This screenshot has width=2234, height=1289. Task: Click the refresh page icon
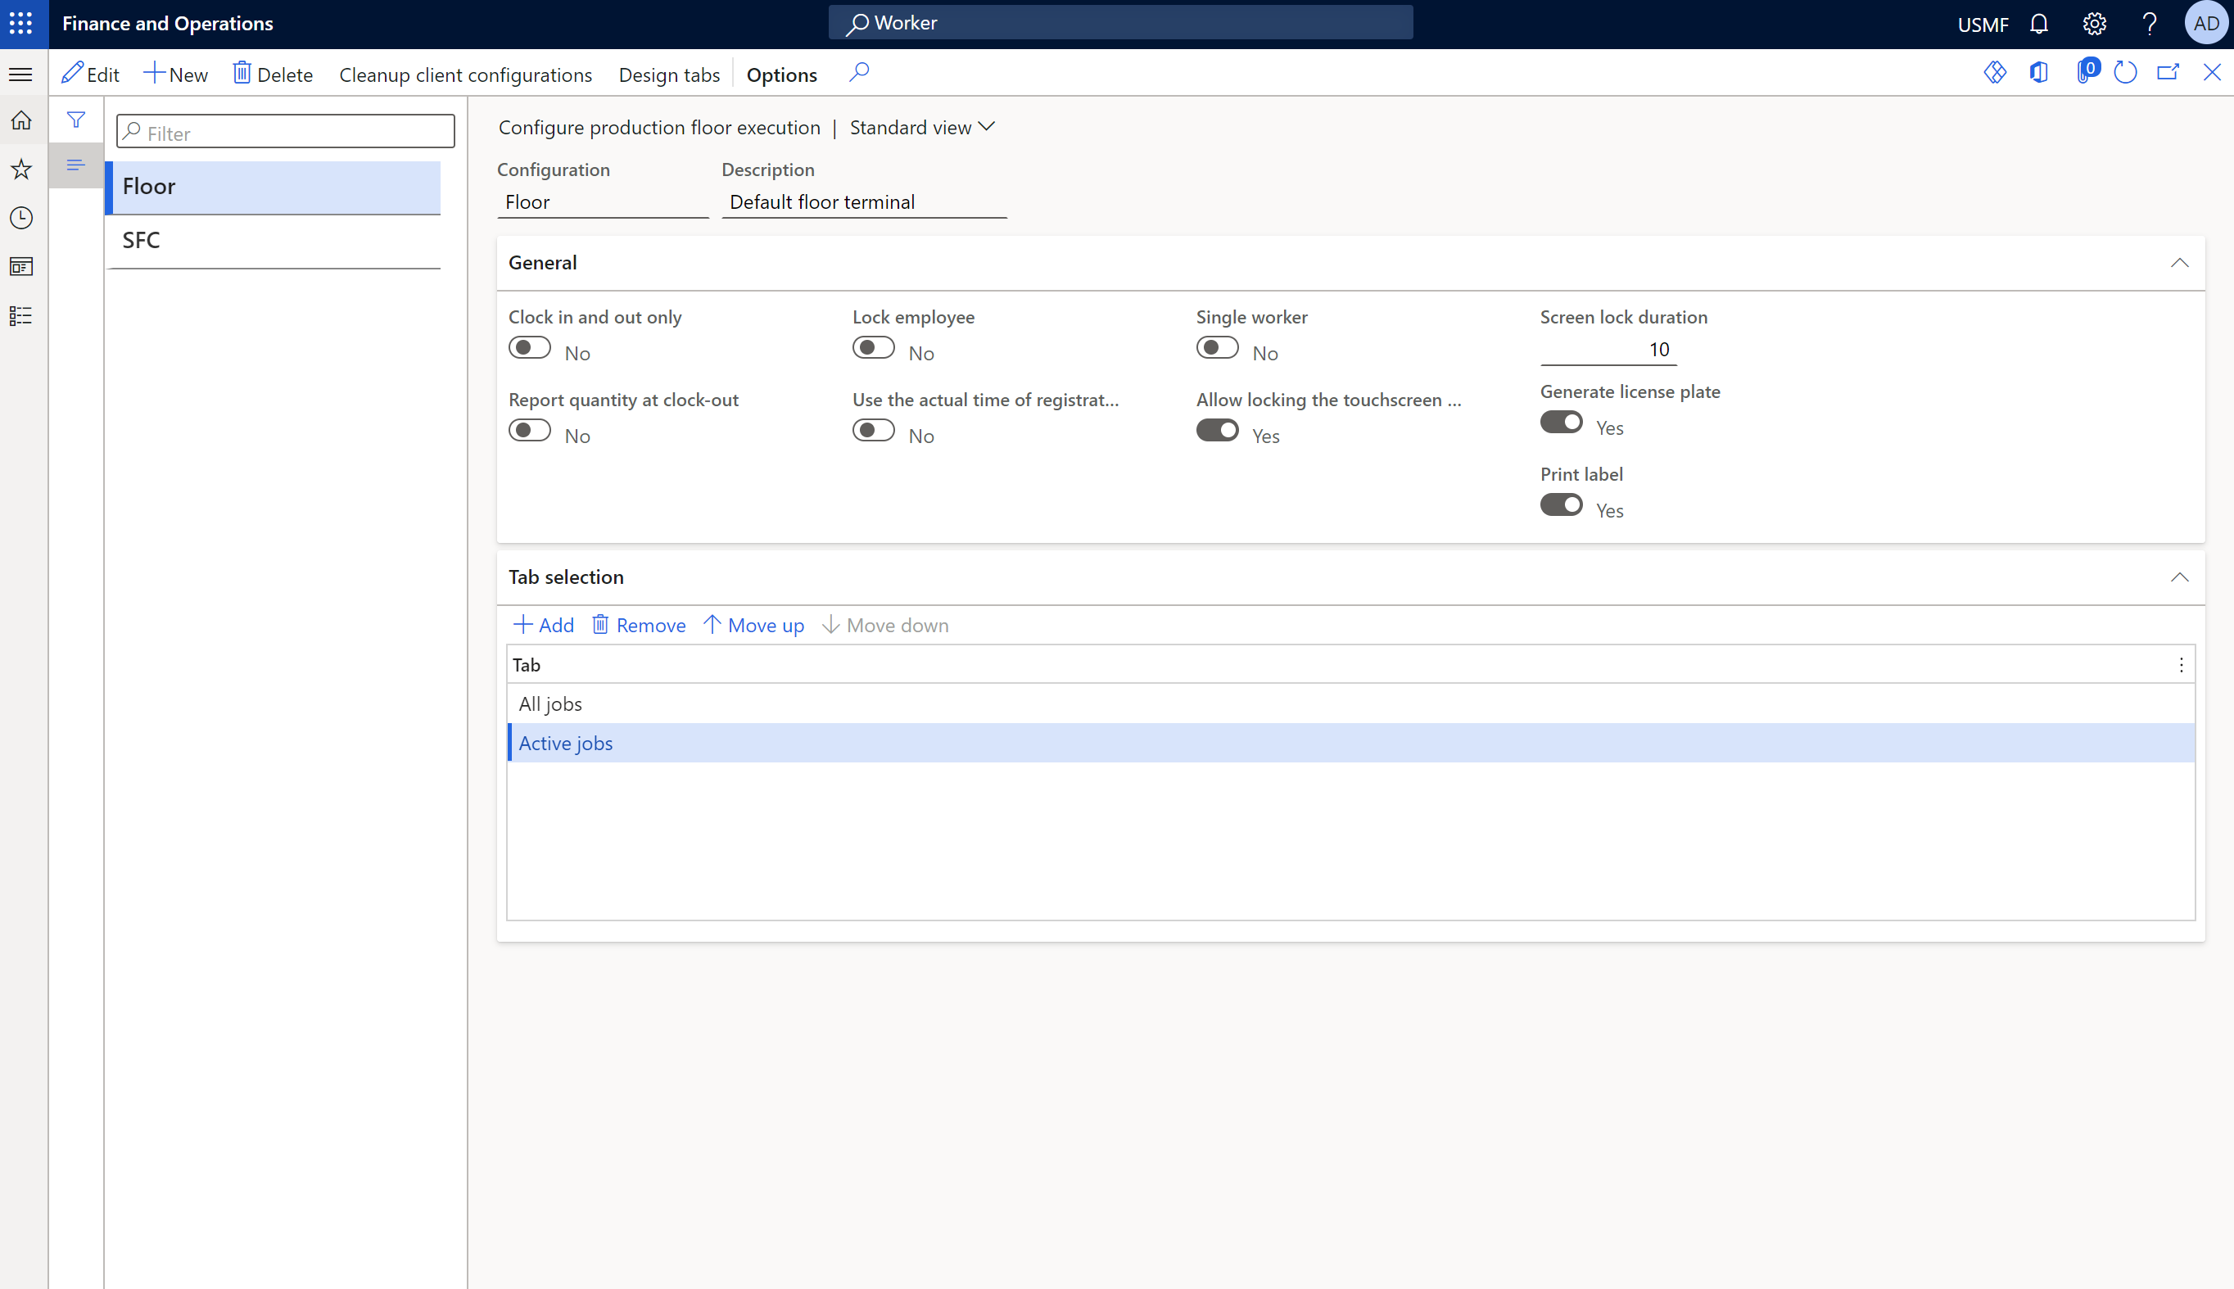pyautogui.click(x=2124, y=73)
